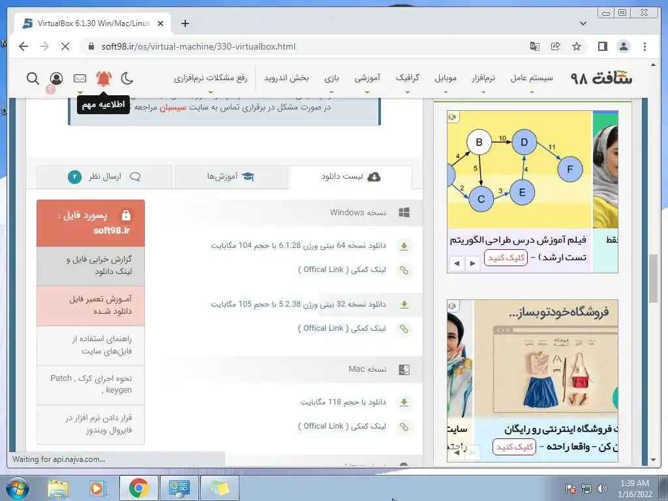Open Windows Media Player from the taskbar
The image size is (668, 501).
pos(97,488)
